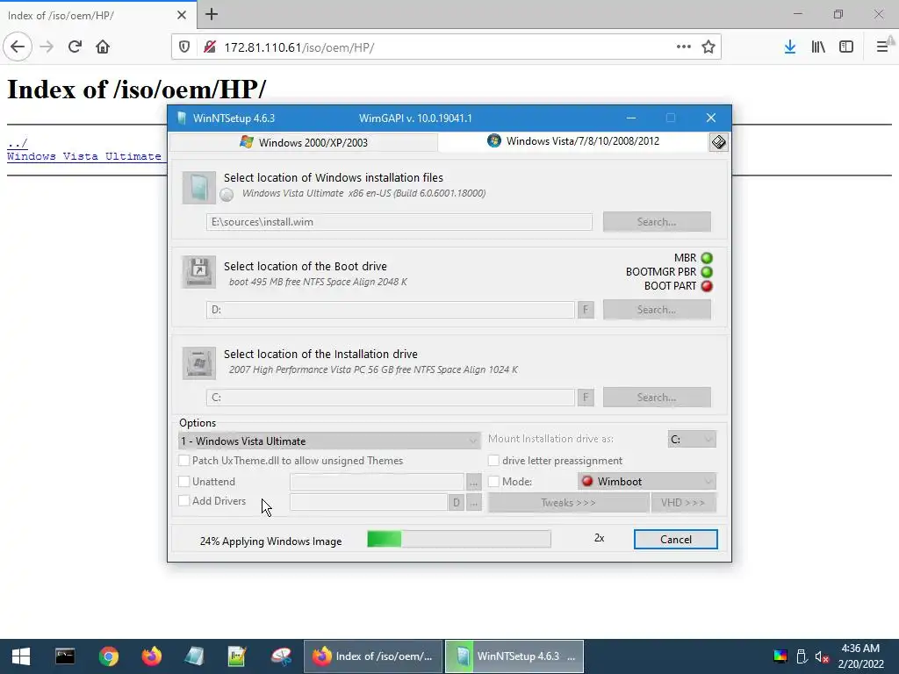Image resolution: width=899 pixels, height=674 pixels.
Task: Enable the Add Drivers checkbox
Action: [x=184, y=501]
